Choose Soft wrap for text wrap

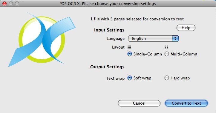tap(129, 78)
